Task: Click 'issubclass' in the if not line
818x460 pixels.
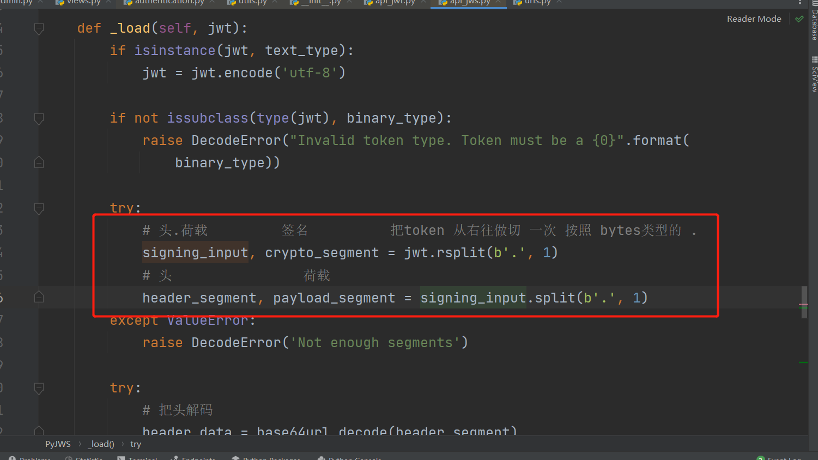Action: pyautogui.click(x=208, y=118)
